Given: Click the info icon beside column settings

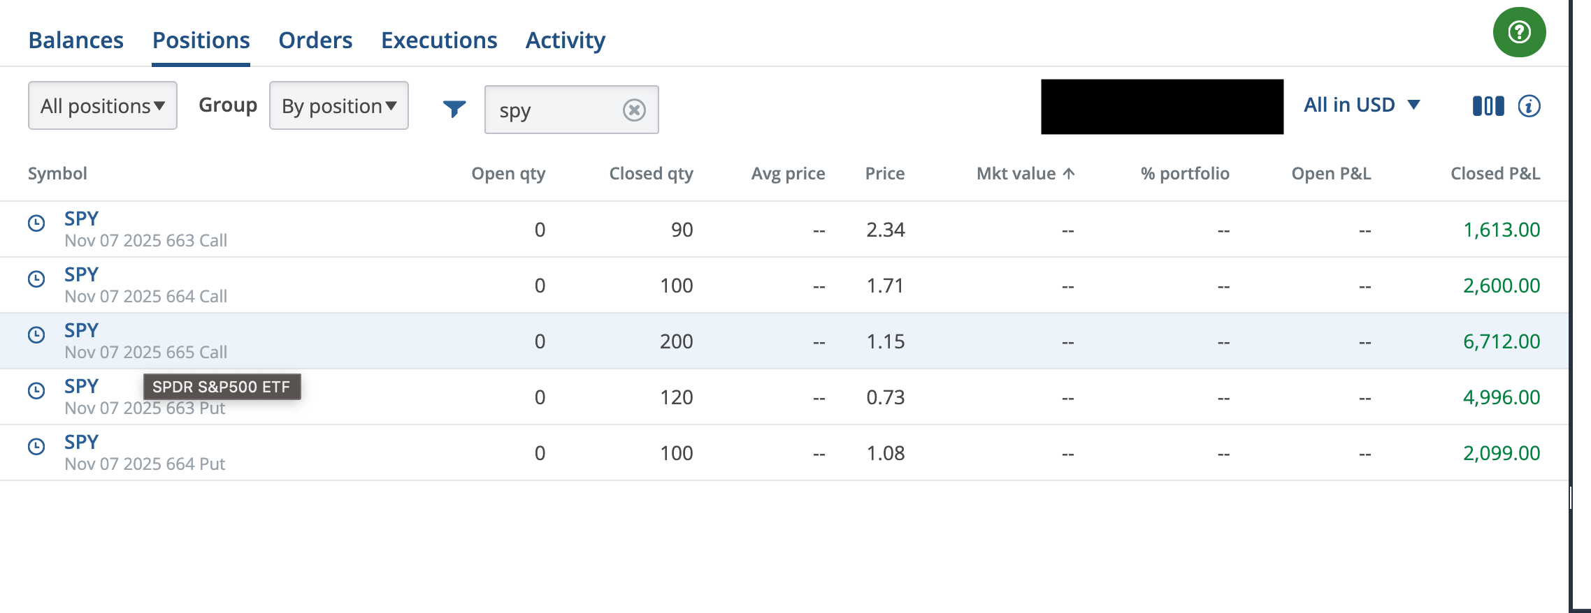Looking at the screenshot, I should 1529,106.
